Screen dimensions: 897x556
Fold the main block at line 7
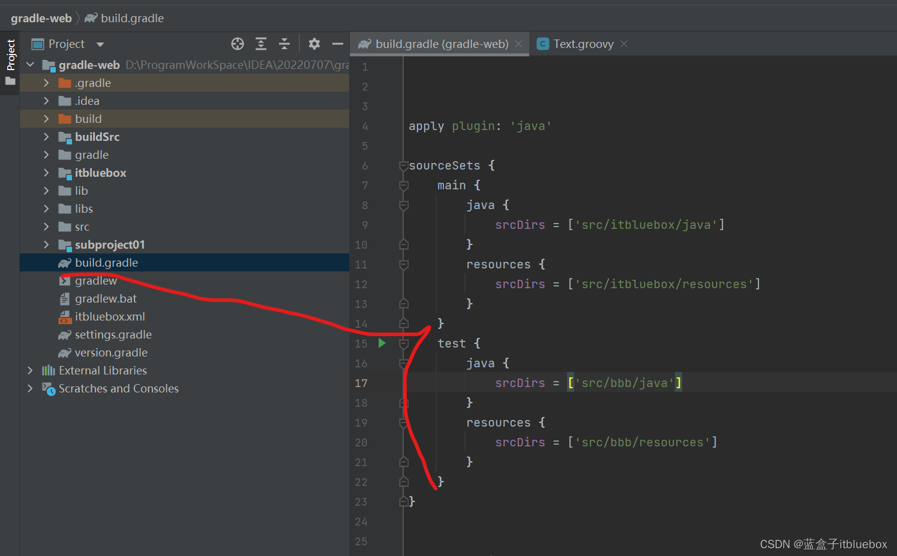pos(404,186)
